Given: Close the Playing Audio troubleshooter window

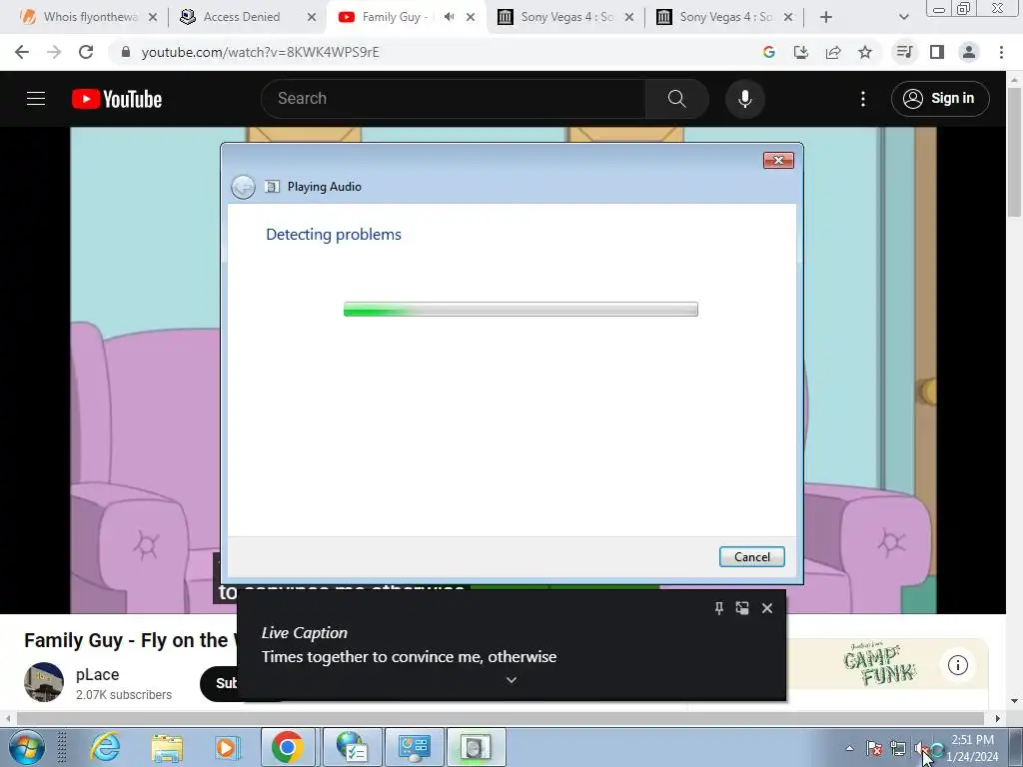Looking at the screenshot, I should [x=778, y=161].
